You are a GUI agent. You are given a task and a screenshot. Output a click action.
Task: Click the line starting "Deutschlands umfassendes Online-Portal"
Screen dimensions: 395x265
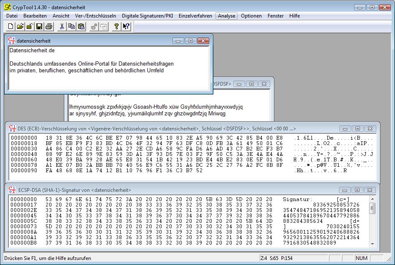click(x=91, y=64)
